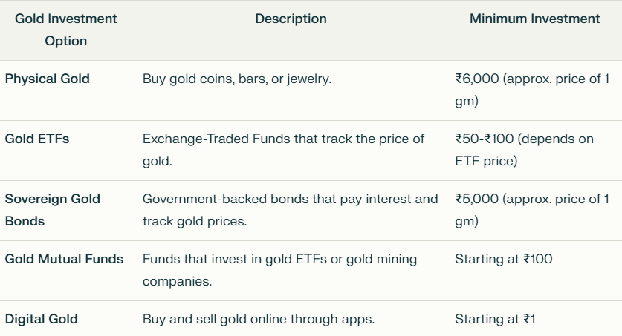Click the ₹5,000 minimum investment cell
622x336 pixels.
pyautogui.click(x=532, y=210)
